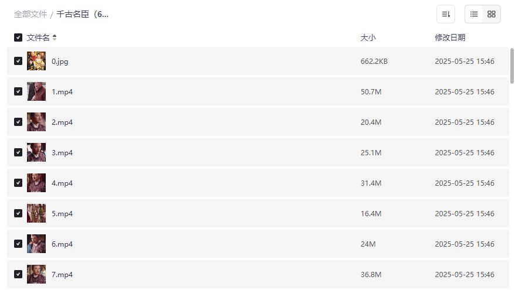515x290 pixels.
Task: Untick the checkbox for 6.mp4
Action: (x=18, y=244)
